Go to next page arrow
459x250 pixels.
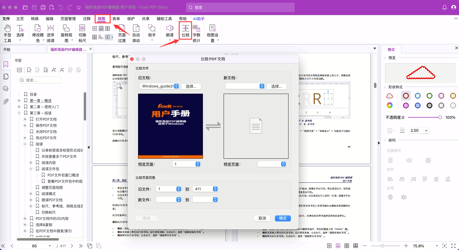pyautogui.click(x=72, y=246)
